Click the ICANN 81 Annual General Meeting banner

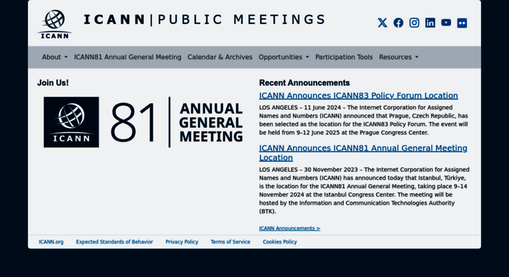click(143, 122)
